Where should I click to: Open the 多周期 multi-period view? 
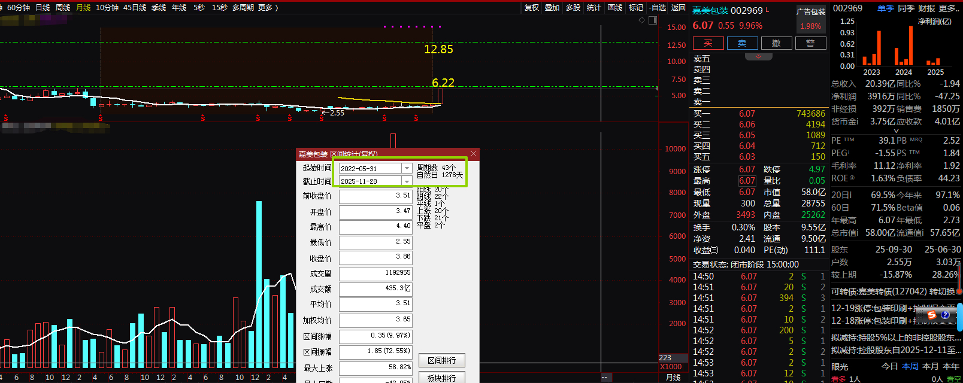(243, 7)
